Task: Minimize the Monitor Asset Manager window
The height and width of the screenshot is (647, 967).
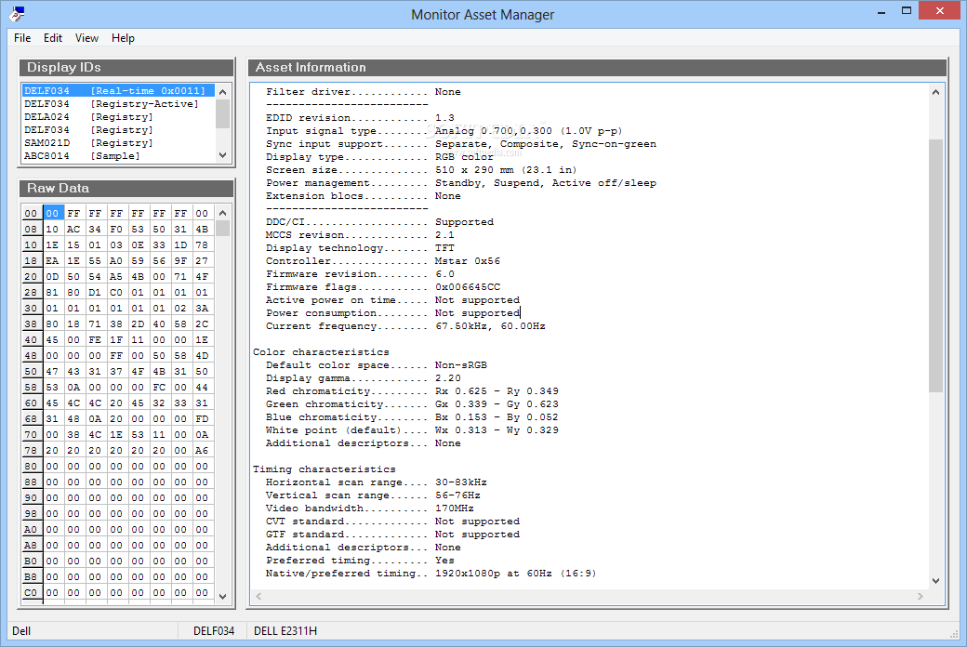Action: (x=881, y=11)
